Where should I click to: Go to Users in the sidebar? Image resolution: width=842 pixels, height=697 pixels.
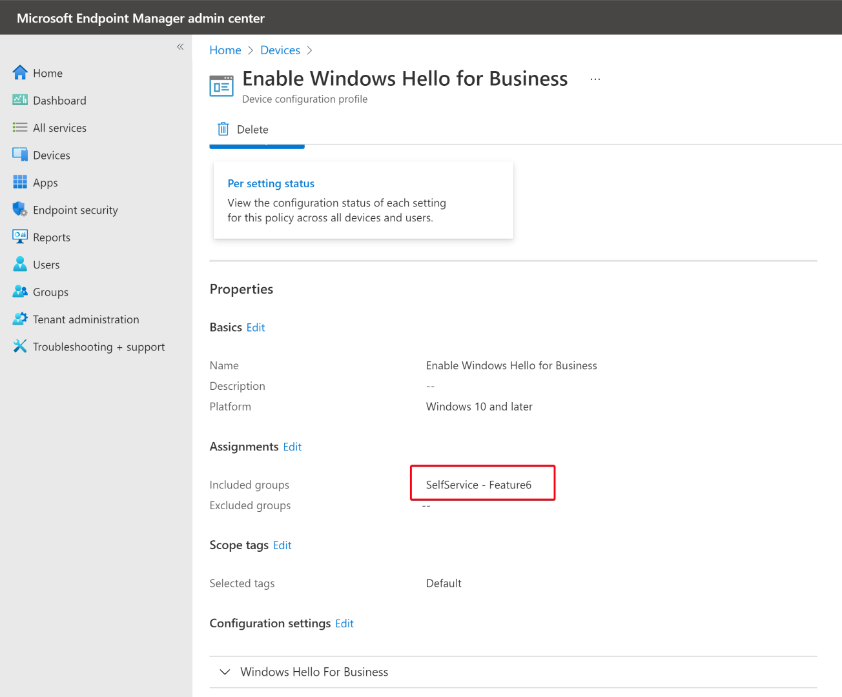(46, 265)
